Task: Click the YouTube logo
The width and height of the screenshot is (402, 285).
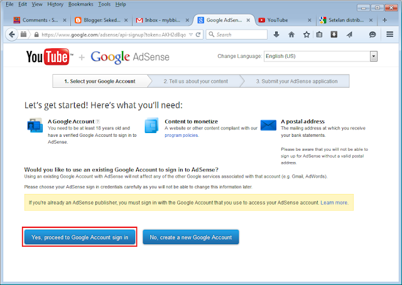Action: 49,56
